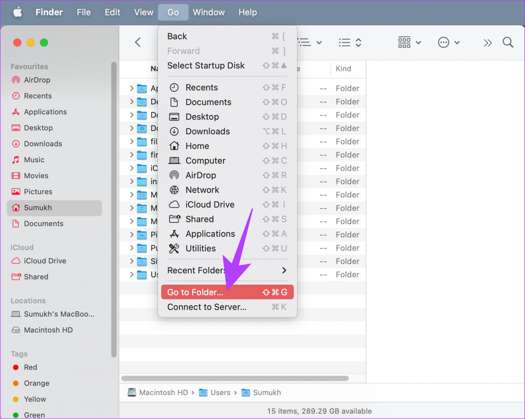Screen dimensions: 525x419
Task: Click the horizontal scrollbar of file list
Action: click(235, 378)
